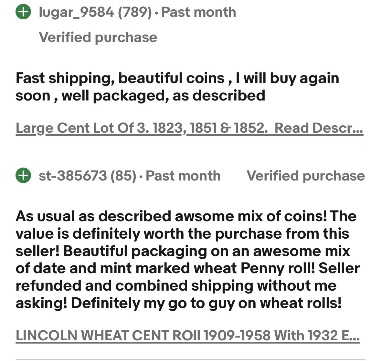The width and height of the screenshot is (381, 361).
Task: Click the feedback score (85)
Action: click(123, 176)
